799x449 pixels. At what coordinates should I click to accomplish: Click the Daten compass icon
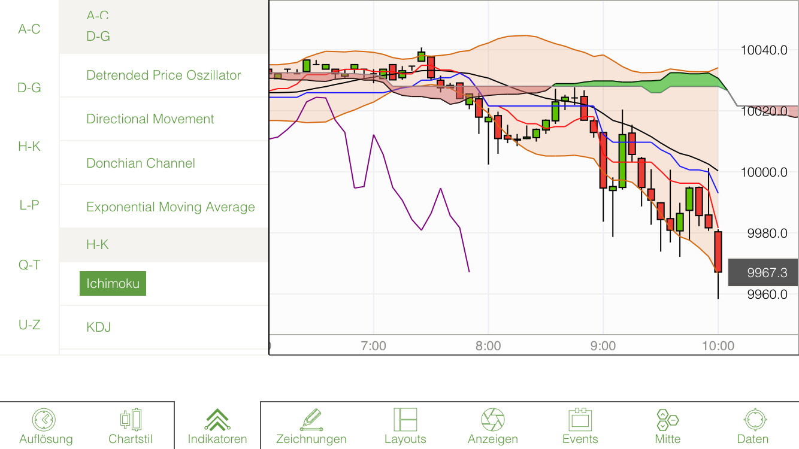(x=753, y=419)
